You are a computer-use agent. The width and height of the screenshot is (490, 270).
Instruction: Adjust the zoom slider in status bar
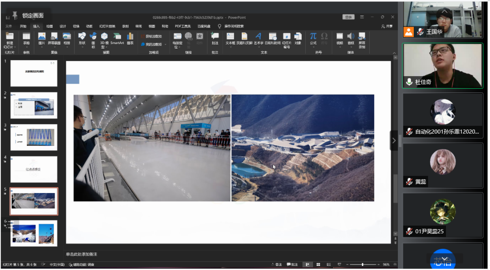click(x=363, y=265)
